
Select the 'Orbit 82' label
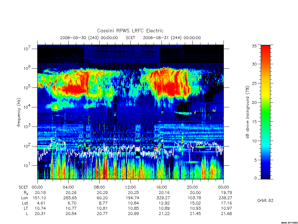coord(265,200)
